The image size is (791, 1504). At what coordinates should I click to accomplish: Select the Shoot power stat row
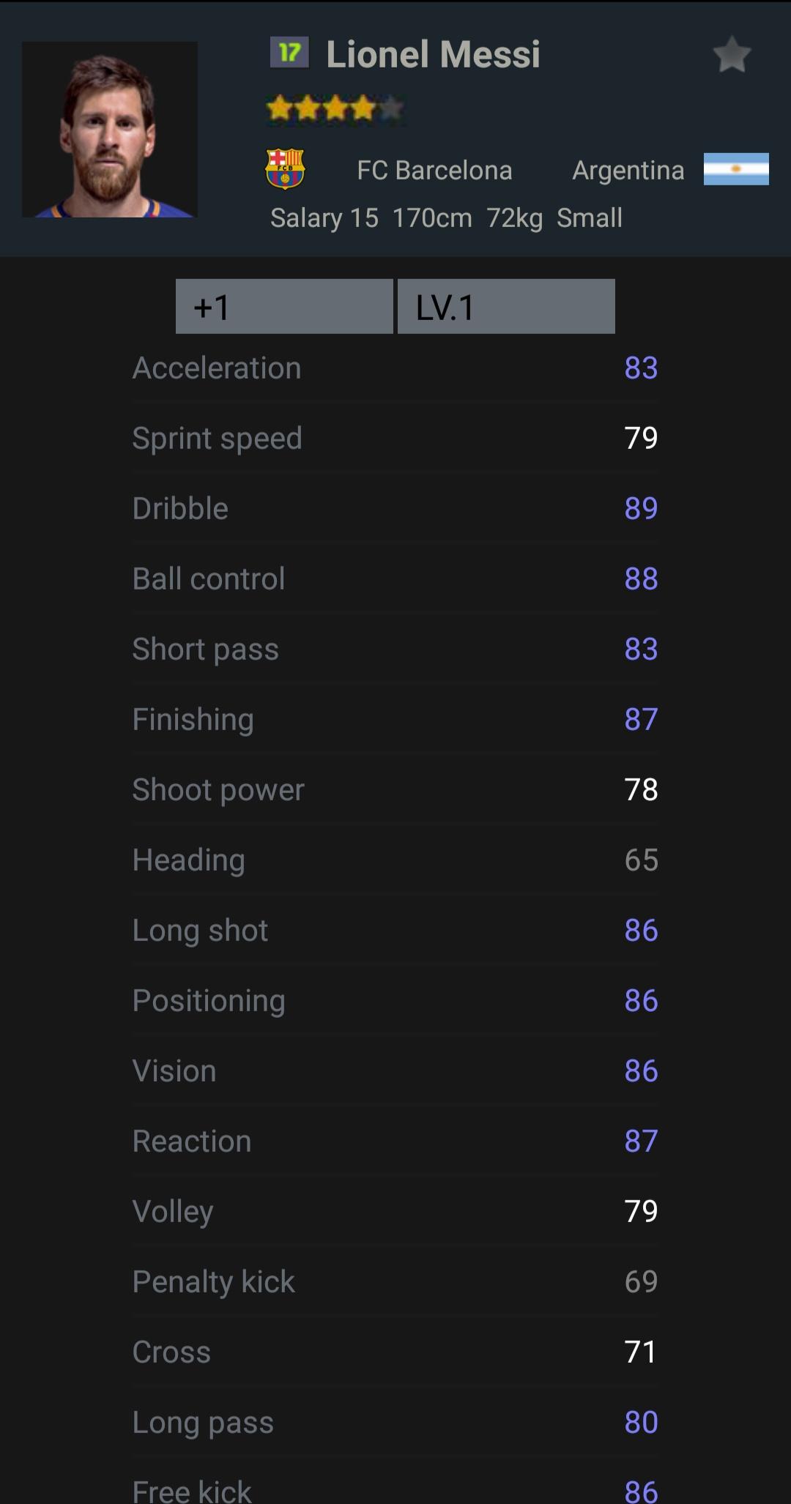pyautogui.click(x=395, y=790)
